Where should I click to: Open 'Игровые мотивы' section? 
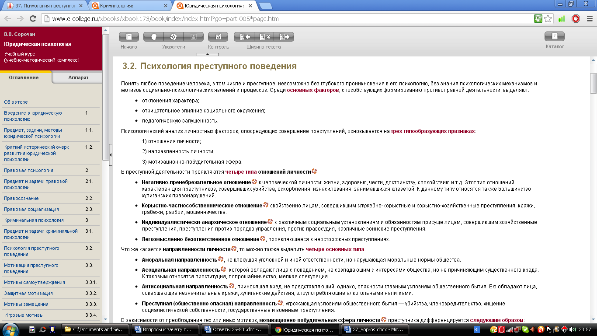click(x=24, y=315)
